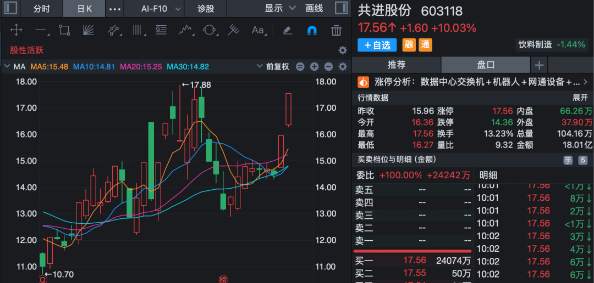Select the Gann fan lines tool

coord(89,30)
